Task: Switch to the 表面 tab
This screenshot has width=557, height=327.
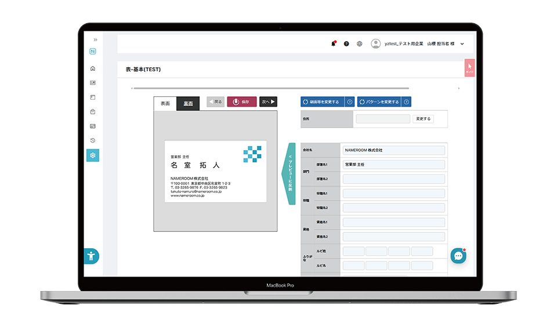Action: pyautogui.click(x=165, y=103)
